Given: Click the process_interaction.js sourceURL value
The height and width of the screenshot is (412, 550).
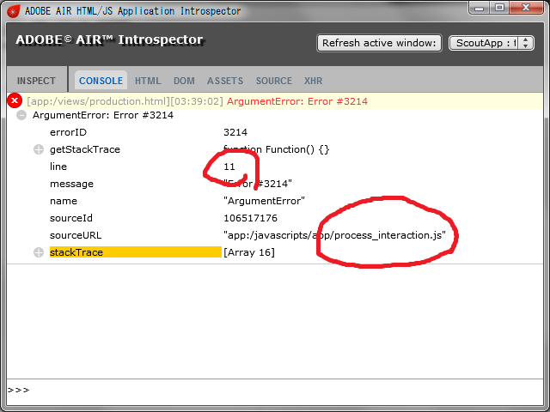Looking at the screenshot, I should click(x=334, y=235).
